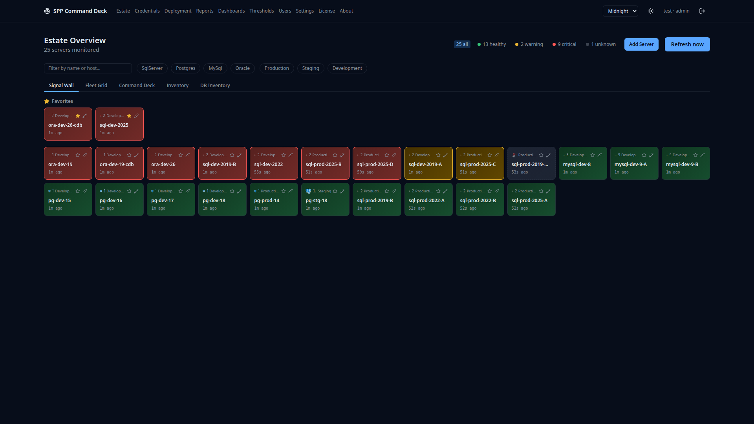754x424 pixels.
Task: Click pencil icon on mysql-dev-9-A card
Action: tap(651, 155)
